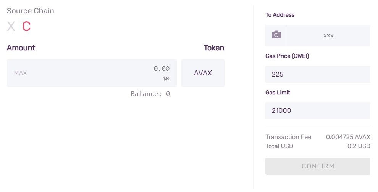This screenshot has width=378, height=192.
Task: Focus the To Address input field
Action: (x=328, y=35)
